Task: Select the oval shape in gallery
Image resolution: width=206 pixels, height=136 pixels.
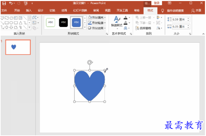Action: click(x=11, y=23)
